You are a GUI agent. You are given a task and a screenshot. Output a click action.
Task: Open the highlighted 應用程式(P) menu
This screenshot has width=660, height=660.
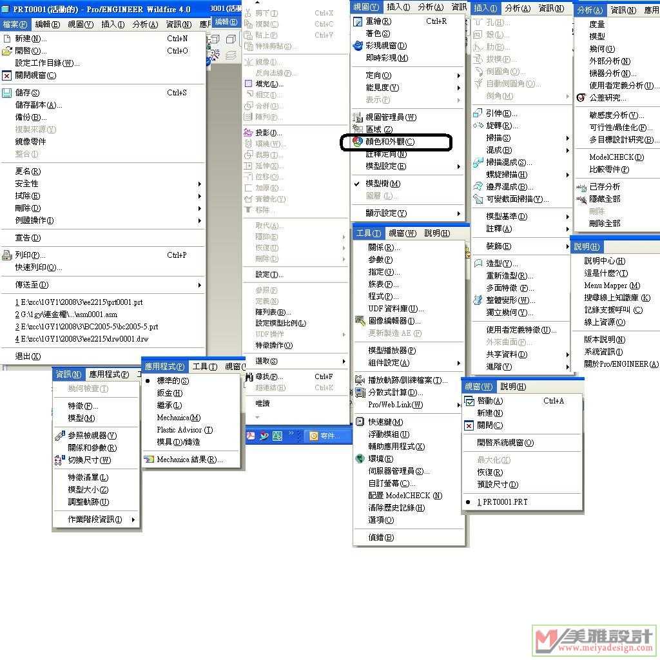[x=164, y=367]
